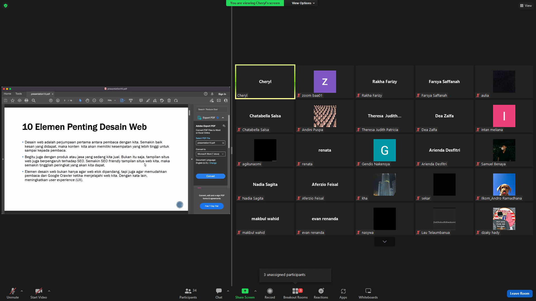Open Zoom Apps
This screenshot has height=301, width=536.
(343, 293)
